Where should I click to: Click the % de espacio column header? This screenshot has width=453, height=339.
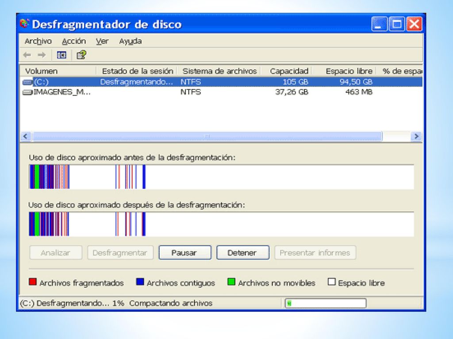pyautogui.click(x=399, y=71)
